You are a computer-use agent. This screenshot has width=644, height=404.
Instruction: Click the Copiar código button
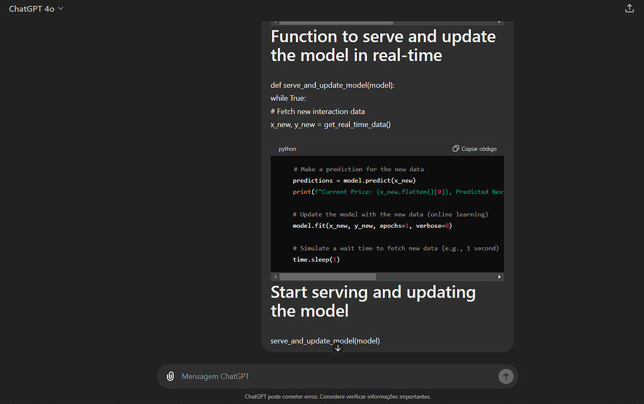pos(475,149)
